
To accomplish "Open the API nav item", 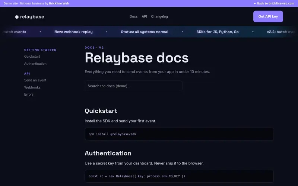I will 144,16.
